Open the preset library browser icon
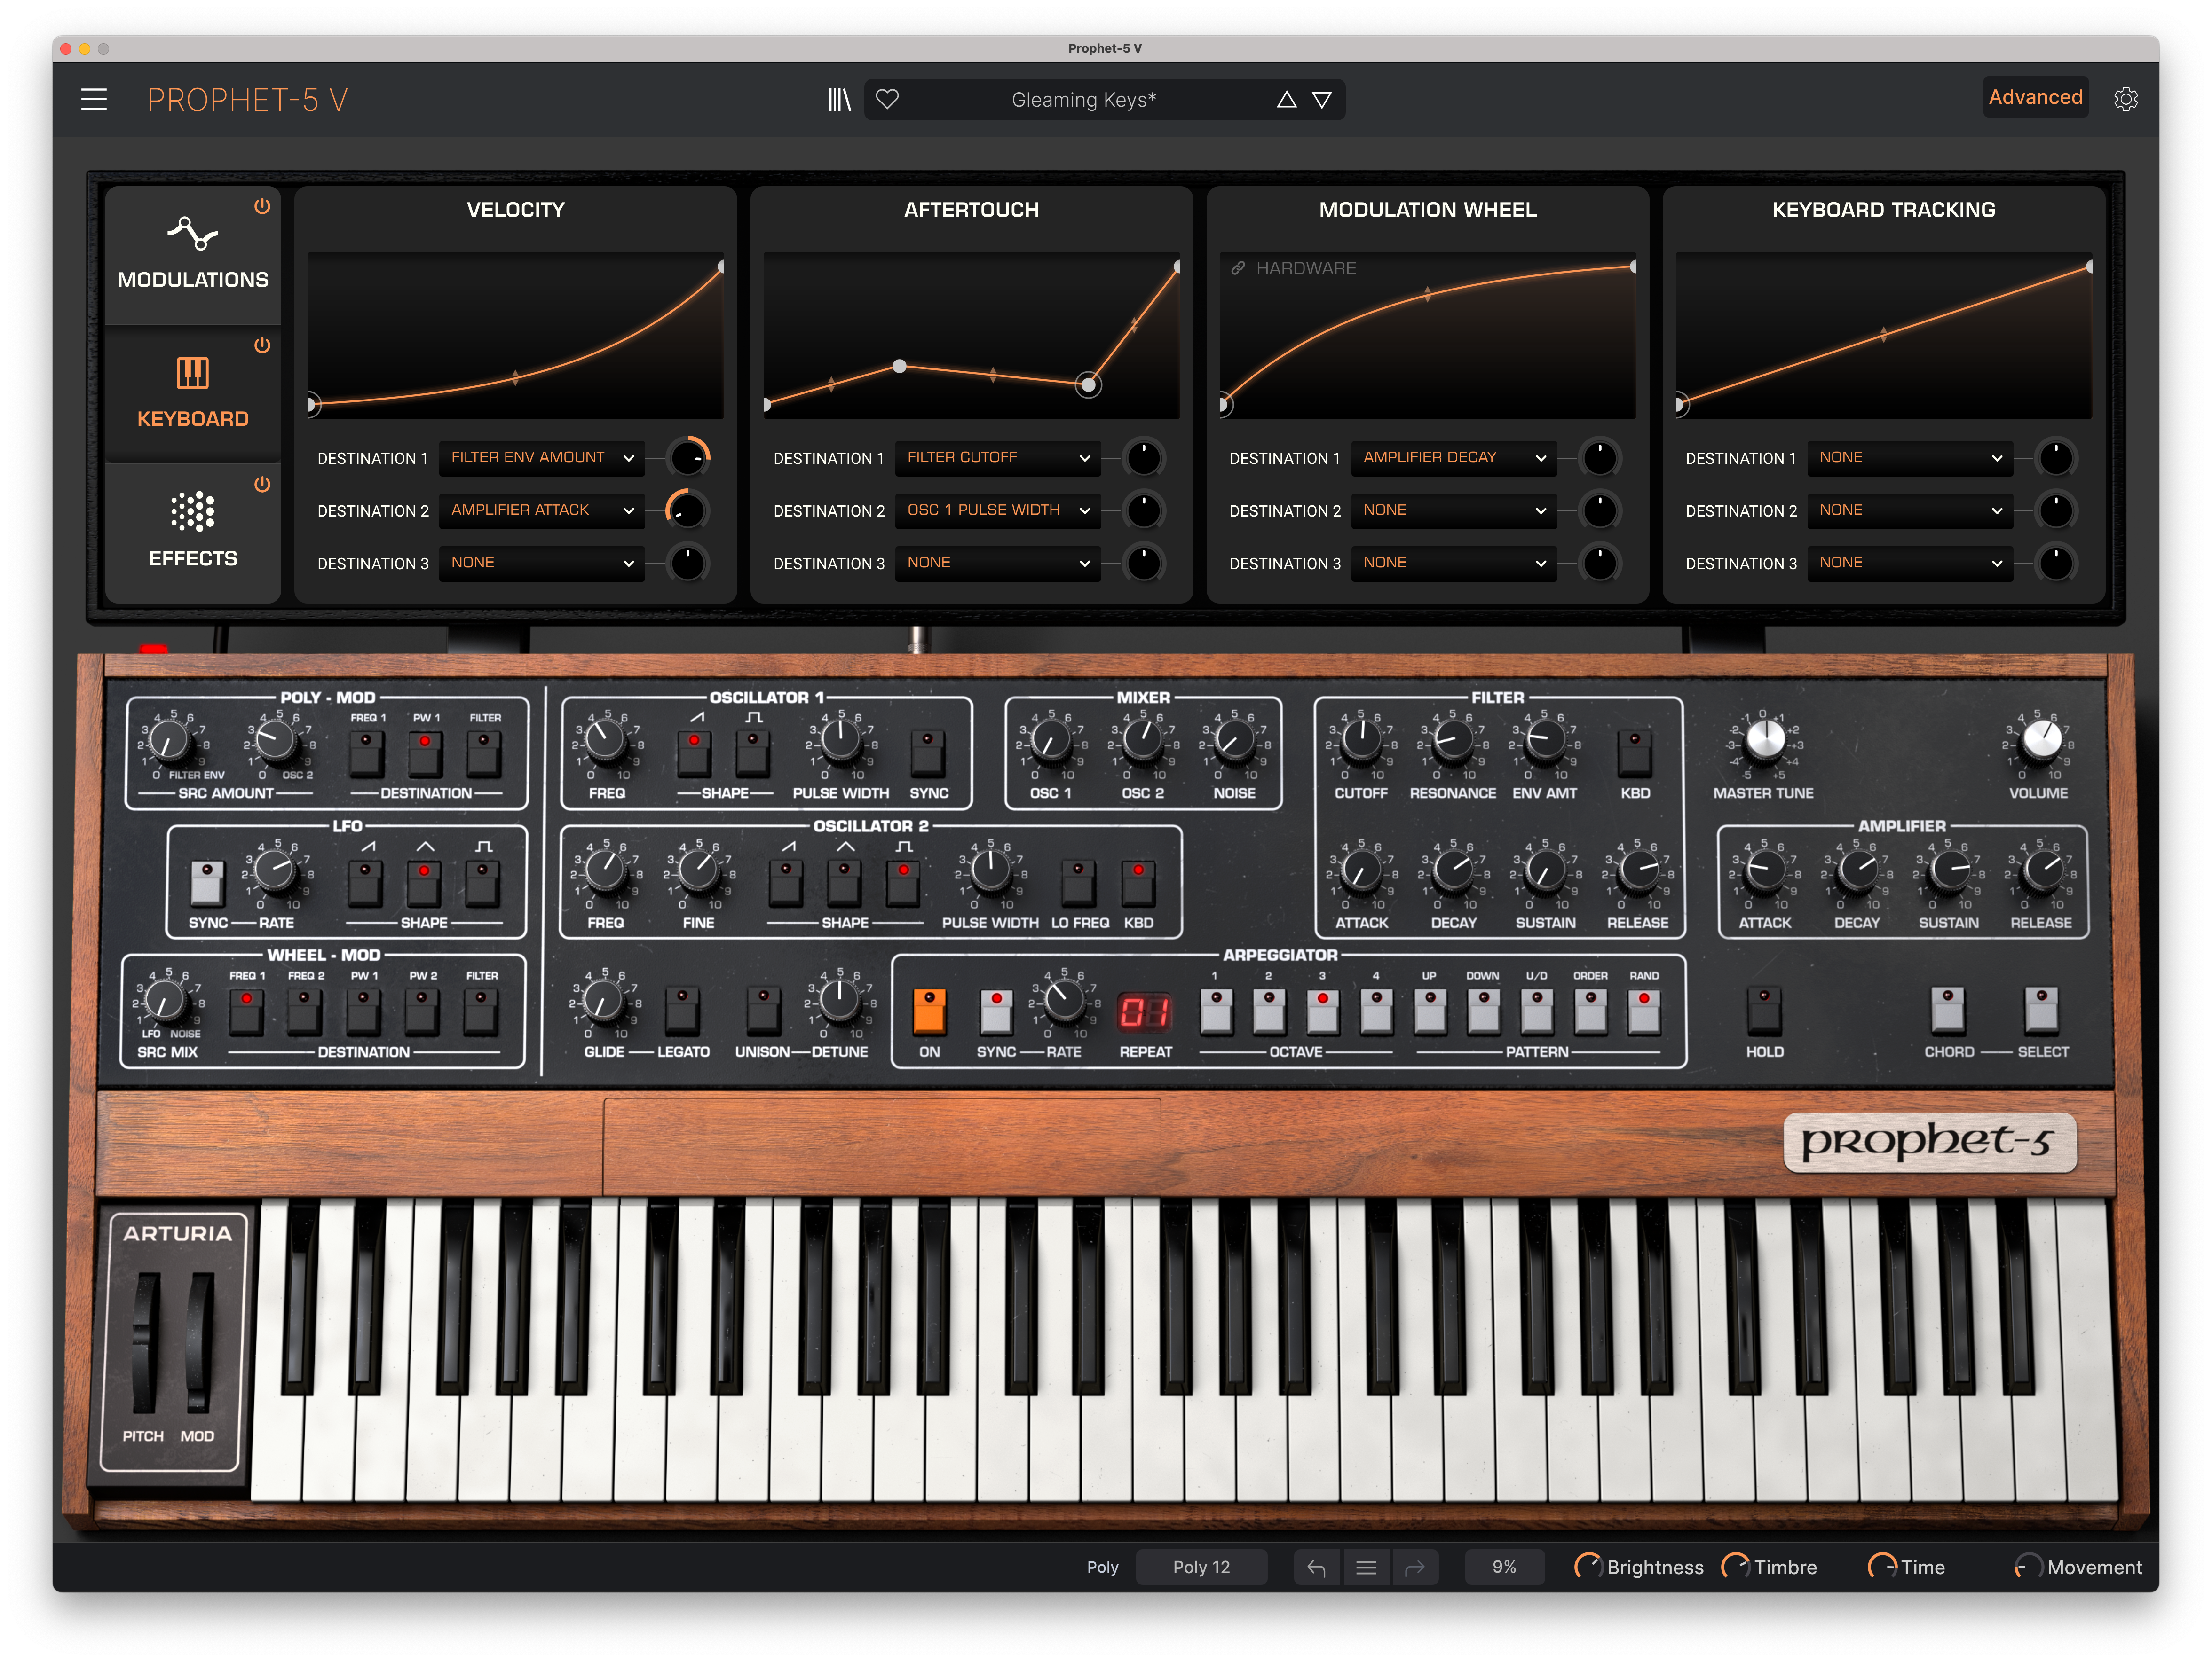Viewport: 2212px width, 1662px height. tap(839, 99)
